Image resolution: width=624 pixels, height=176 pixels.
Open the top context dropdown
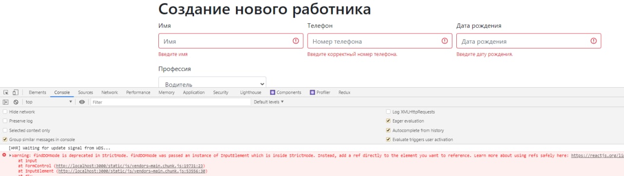(49, 102)
